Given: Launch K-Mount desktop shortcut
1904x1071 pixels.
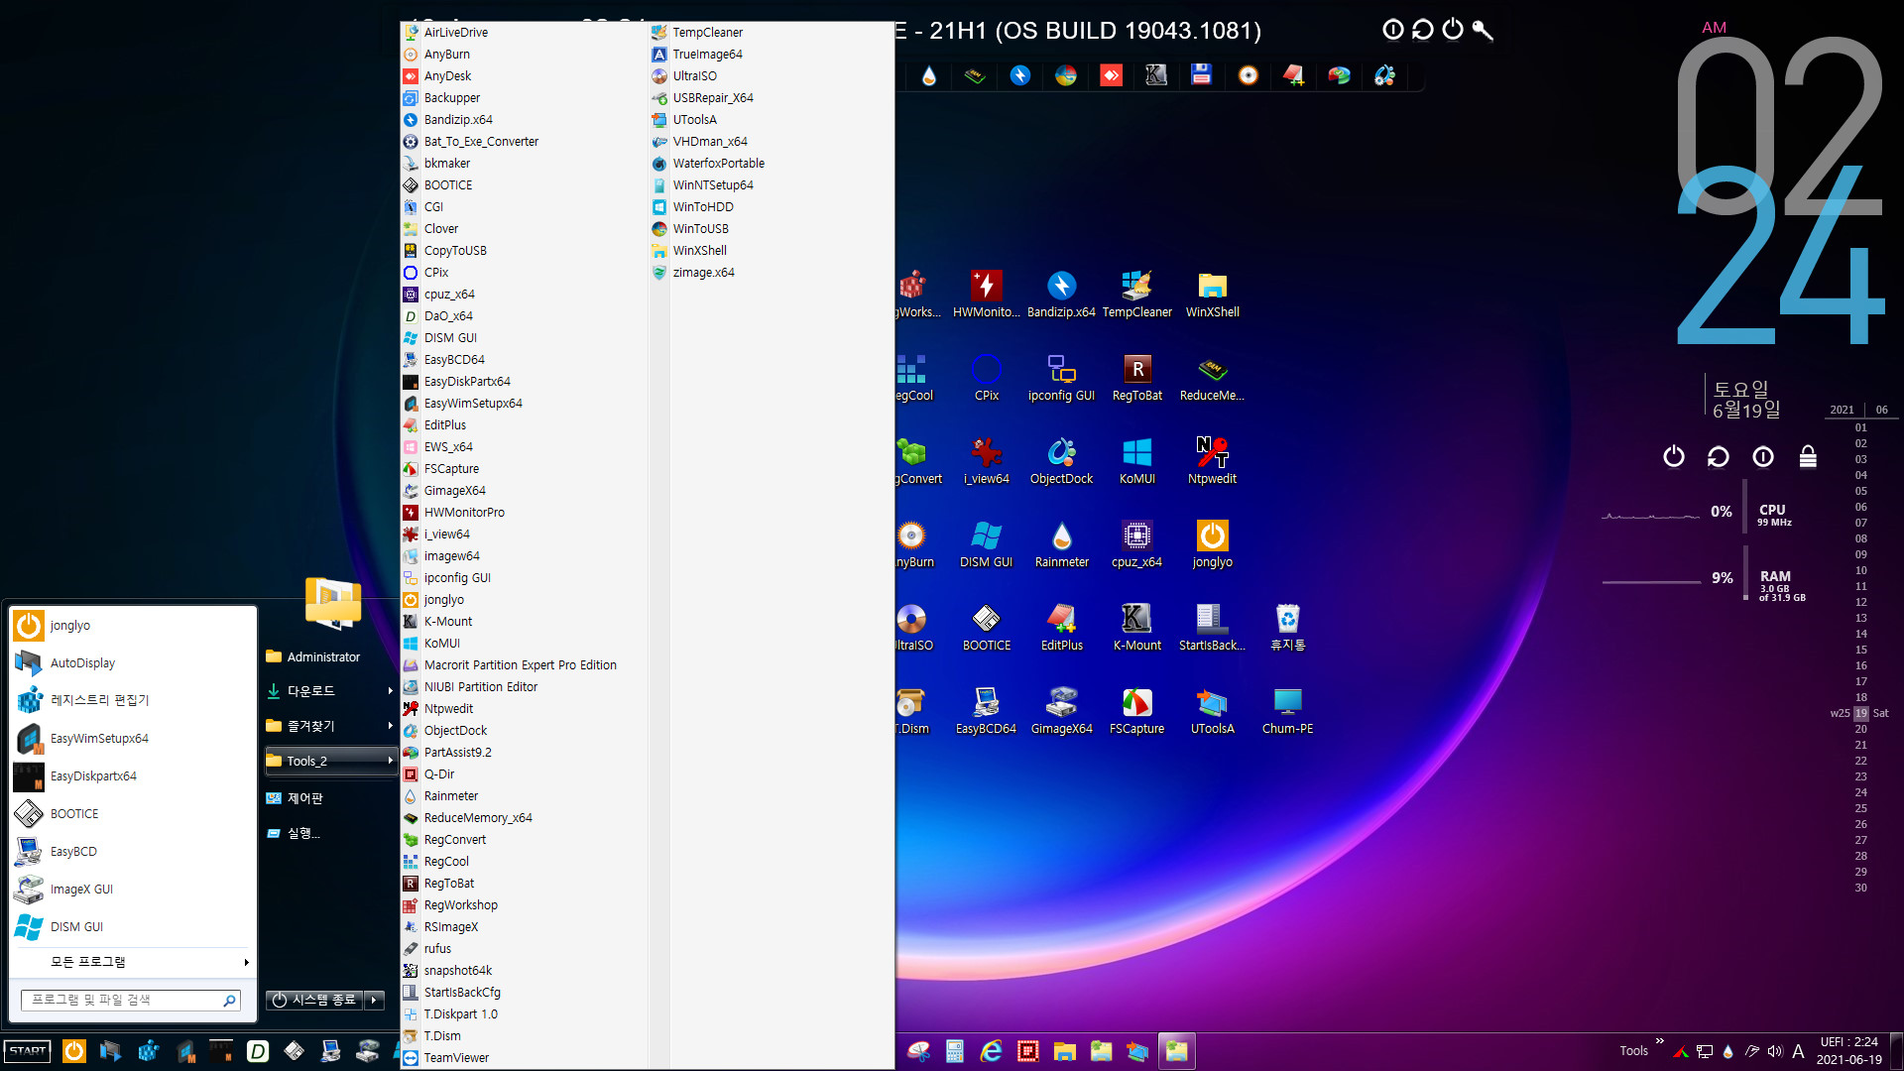Looking at the screenshot, I should pos(1136,627).
